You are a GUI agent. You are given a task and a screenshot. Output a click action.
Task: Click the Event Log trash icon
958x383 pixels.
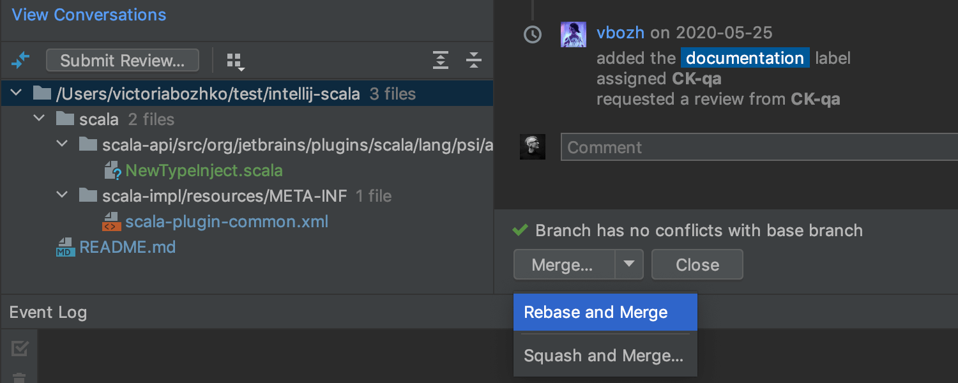click(x=20, y=377)
